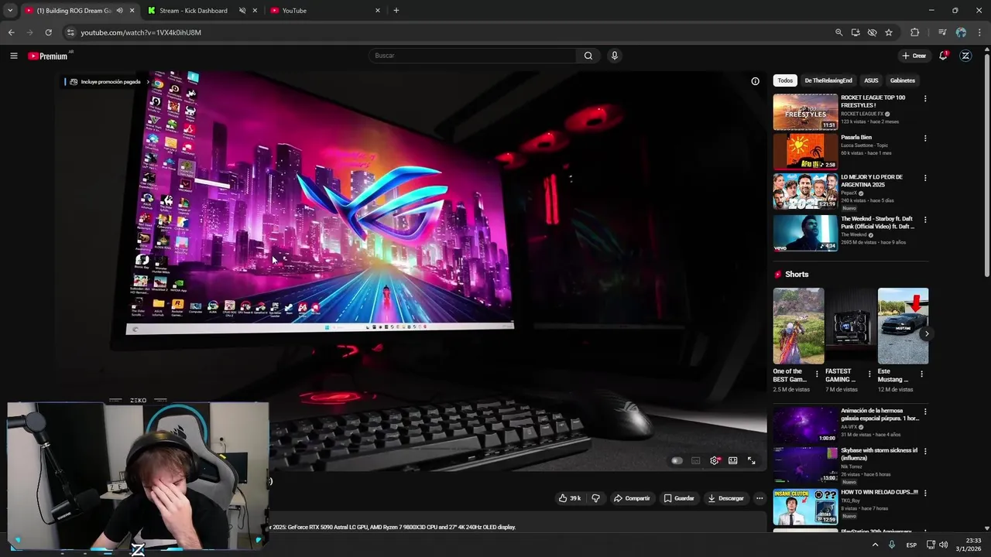
Task: Open options for Skybase storm sickness video
Action: (x=925, y=451)
